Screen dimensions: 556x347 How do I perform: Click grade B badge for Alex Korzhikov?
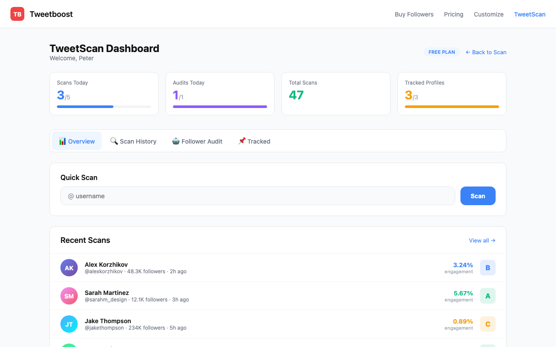coord(488,268)
